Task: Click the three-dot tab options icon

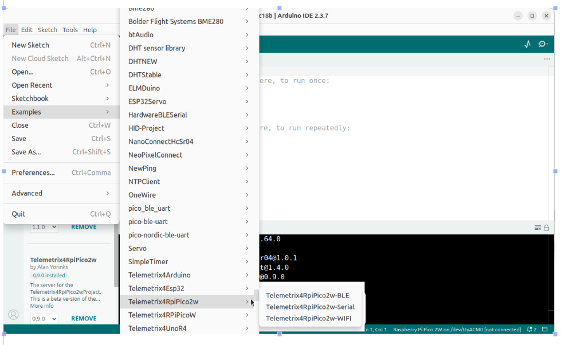Action: tap(547, 59)
